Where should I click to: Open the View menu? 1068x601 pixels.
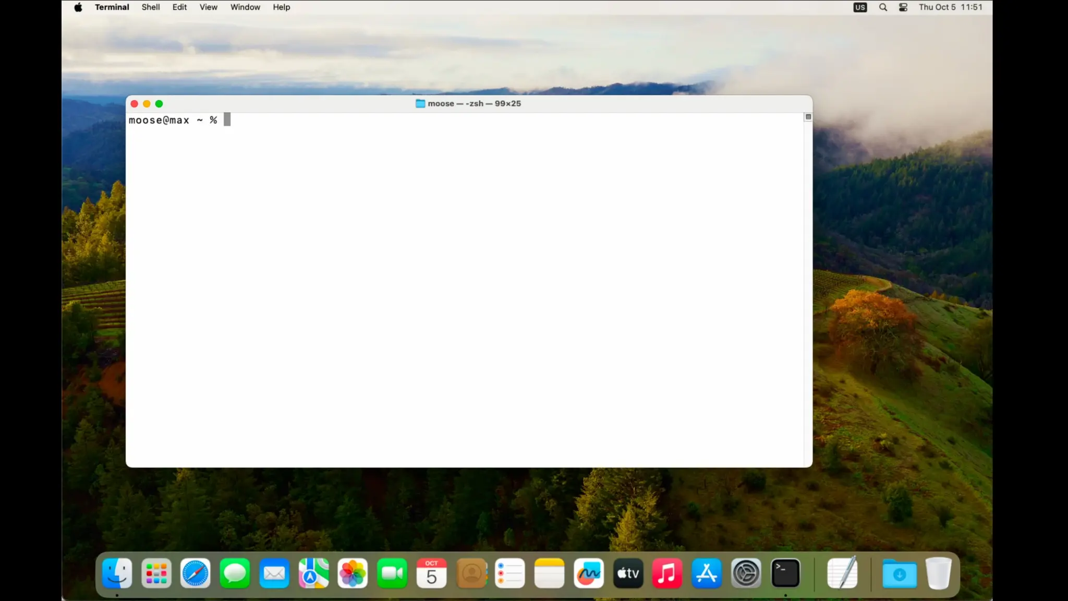(208, 7)
